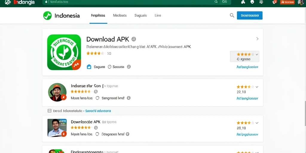Click the grey badge after Sengmaed

pyautogui.click(x=128, y=98)
